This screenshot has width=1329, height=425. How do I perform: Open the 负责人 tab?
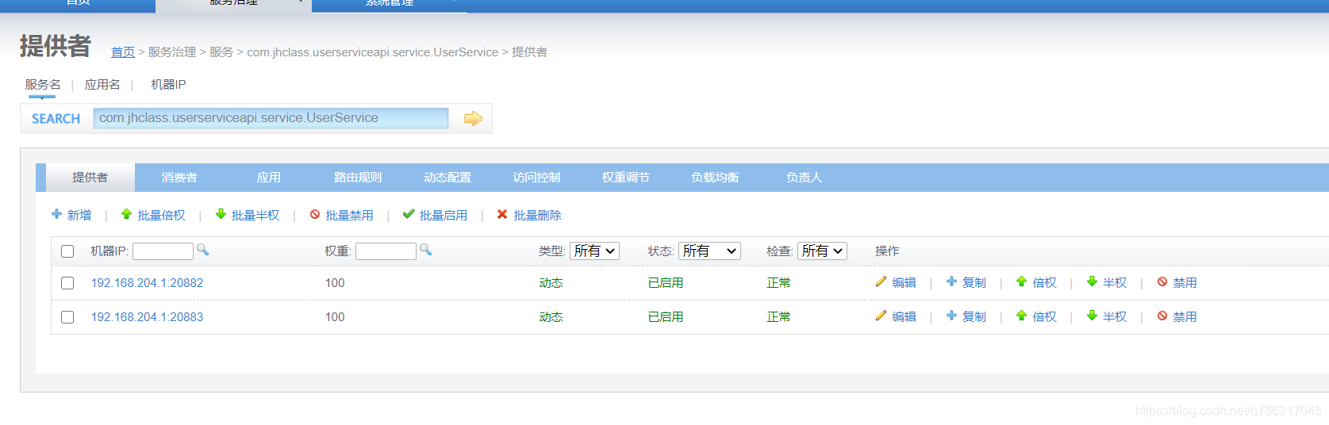(804, 178)
